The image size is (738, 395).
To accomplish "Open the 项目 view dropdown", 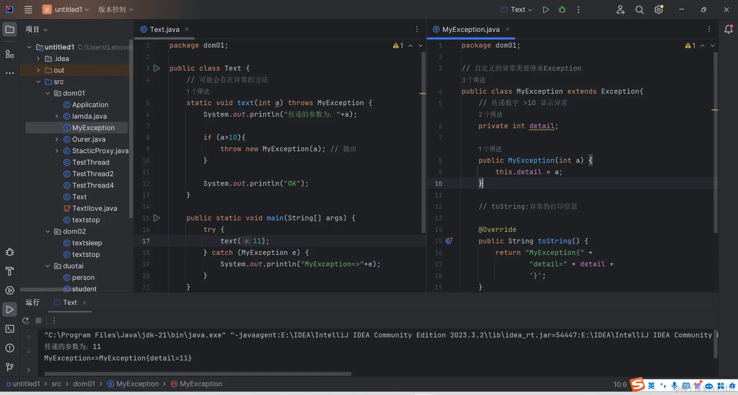I will [37, 30].
